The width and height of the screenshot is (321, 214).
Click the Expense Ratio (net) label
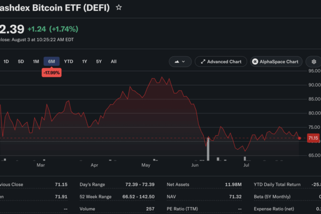[274, 209]
